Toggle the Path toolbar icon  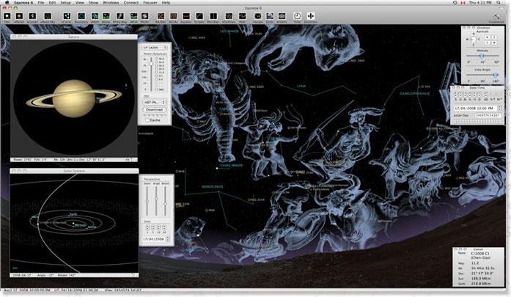tap(243, 15)
